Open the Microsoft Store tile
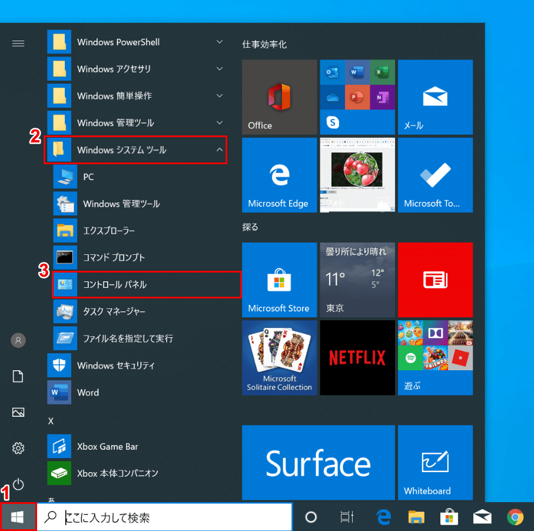The height and width of the screenshot is (531, 534). pos(279,280)
